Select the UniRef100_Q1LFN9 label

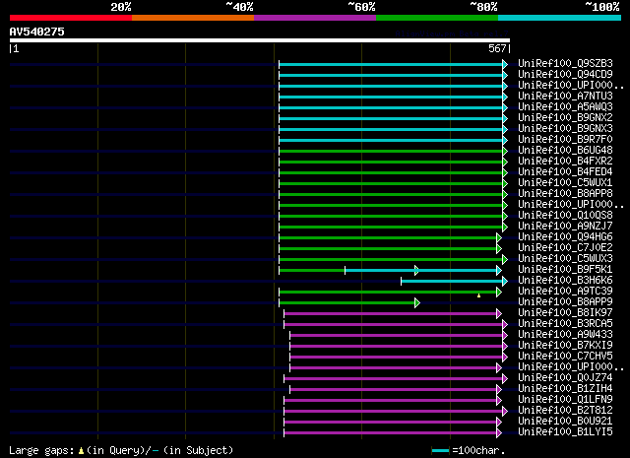565,400
